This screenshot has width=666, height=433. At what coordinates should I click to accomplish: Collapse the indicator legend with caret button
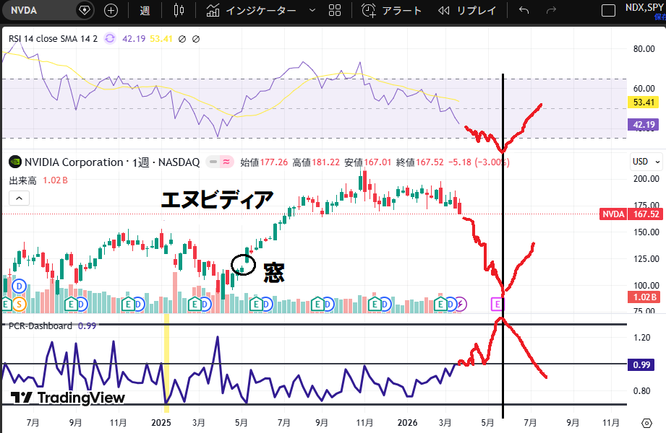19,198
